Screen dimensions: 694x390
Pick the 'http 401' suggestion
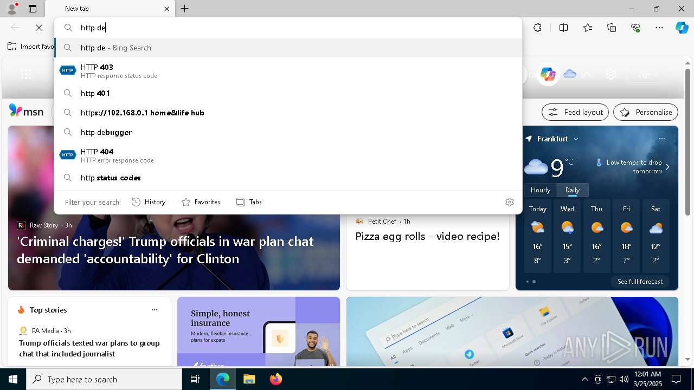point(288,93)
